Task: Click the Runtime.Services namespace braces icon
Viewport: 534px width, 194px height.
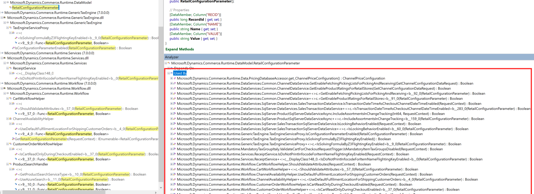Action: [x=8, y=63]
